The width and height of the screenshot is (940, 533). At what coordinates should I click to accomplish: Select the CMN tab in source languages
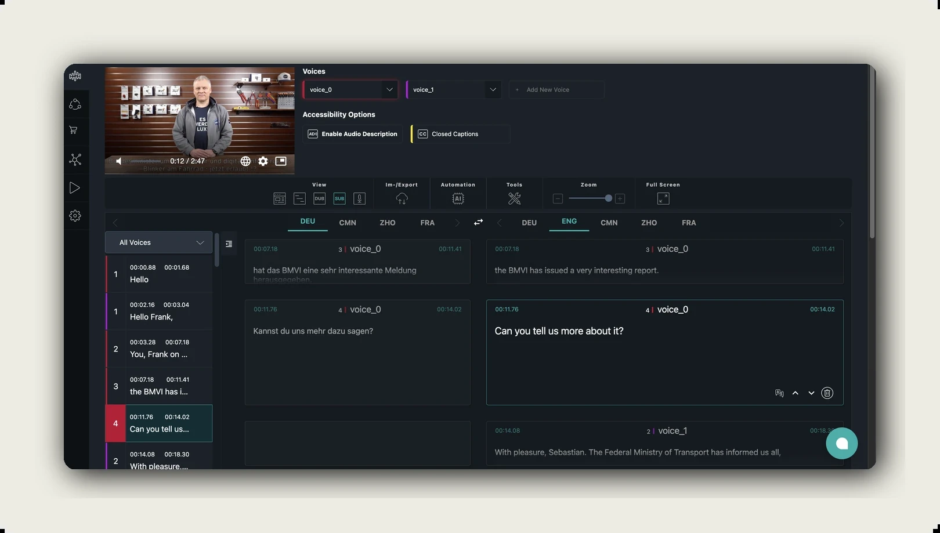click(x=348, y=223)
